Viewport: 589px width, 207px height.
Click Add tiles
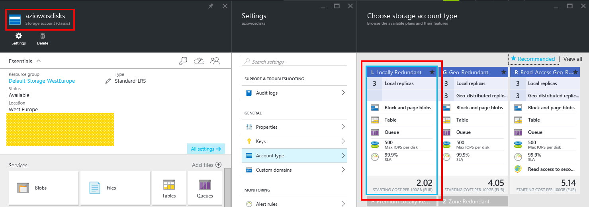(x=206, y=165)
